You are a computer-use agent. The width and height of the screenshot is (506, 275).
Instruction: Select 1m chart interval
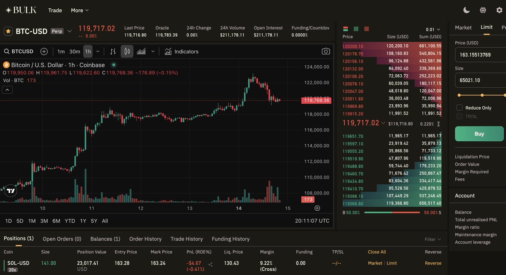[x=61, y=51]
